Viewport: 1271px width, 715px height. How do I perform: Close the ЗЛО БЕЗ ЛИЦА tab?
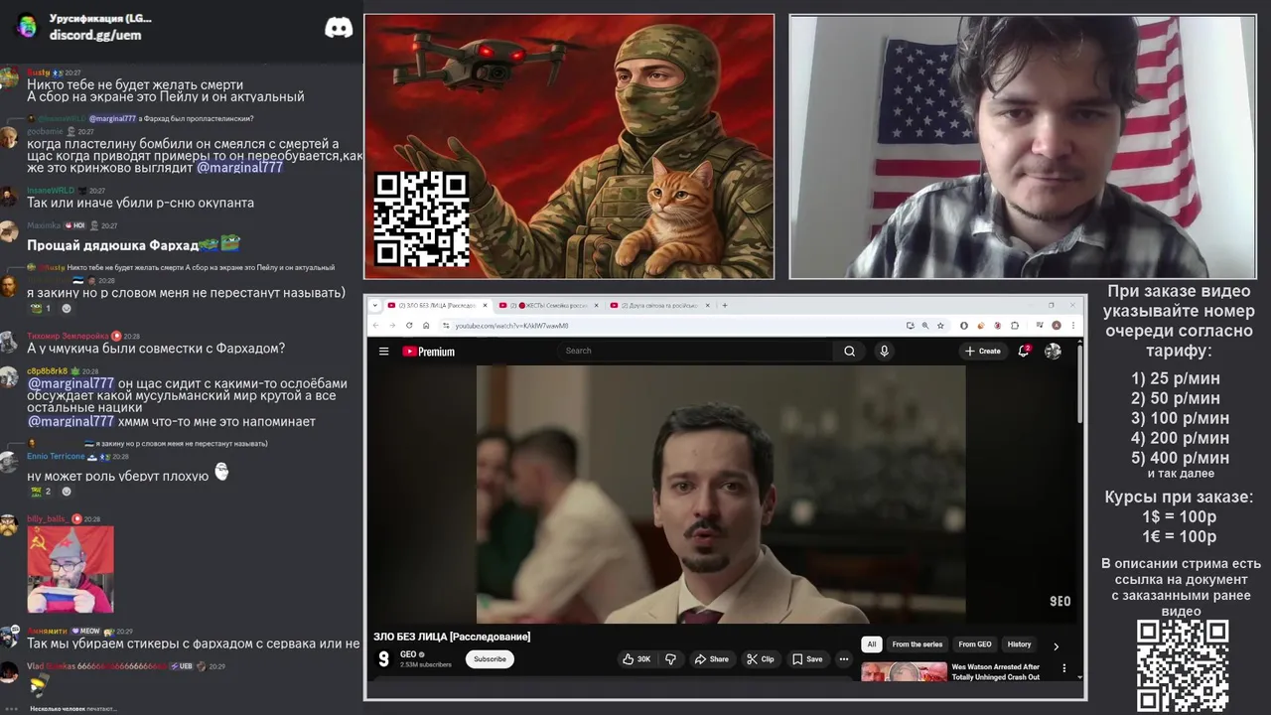[x=486, y=305]
